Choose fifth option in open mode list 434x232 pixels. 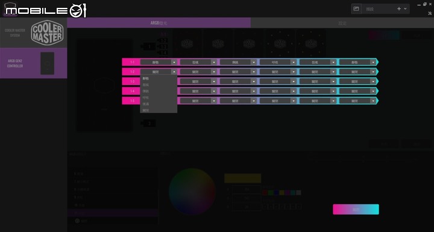[159, 104]
